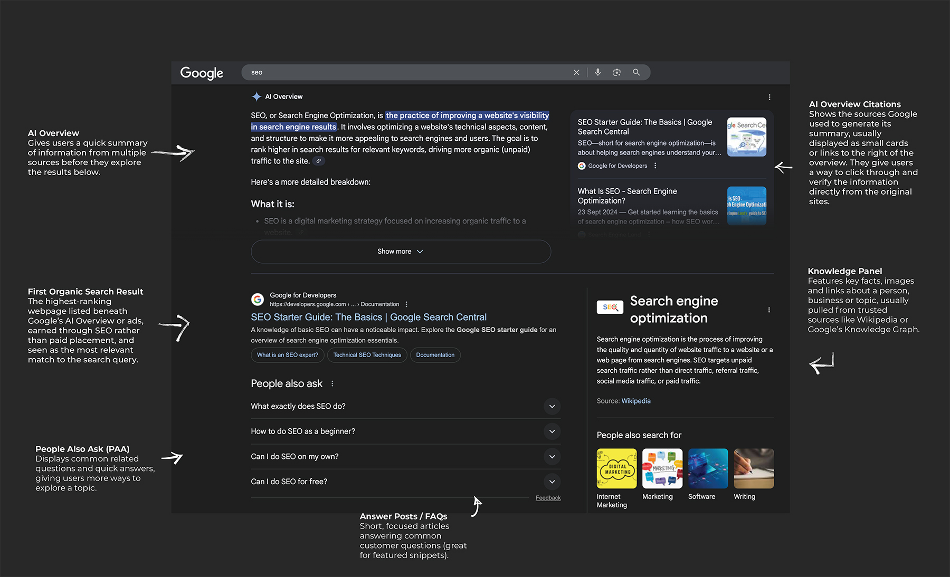Select the "What is an SEO expert?" chip
Image resolution: width=950 pixels, height=577 pixels.
(x=287, y=355)
